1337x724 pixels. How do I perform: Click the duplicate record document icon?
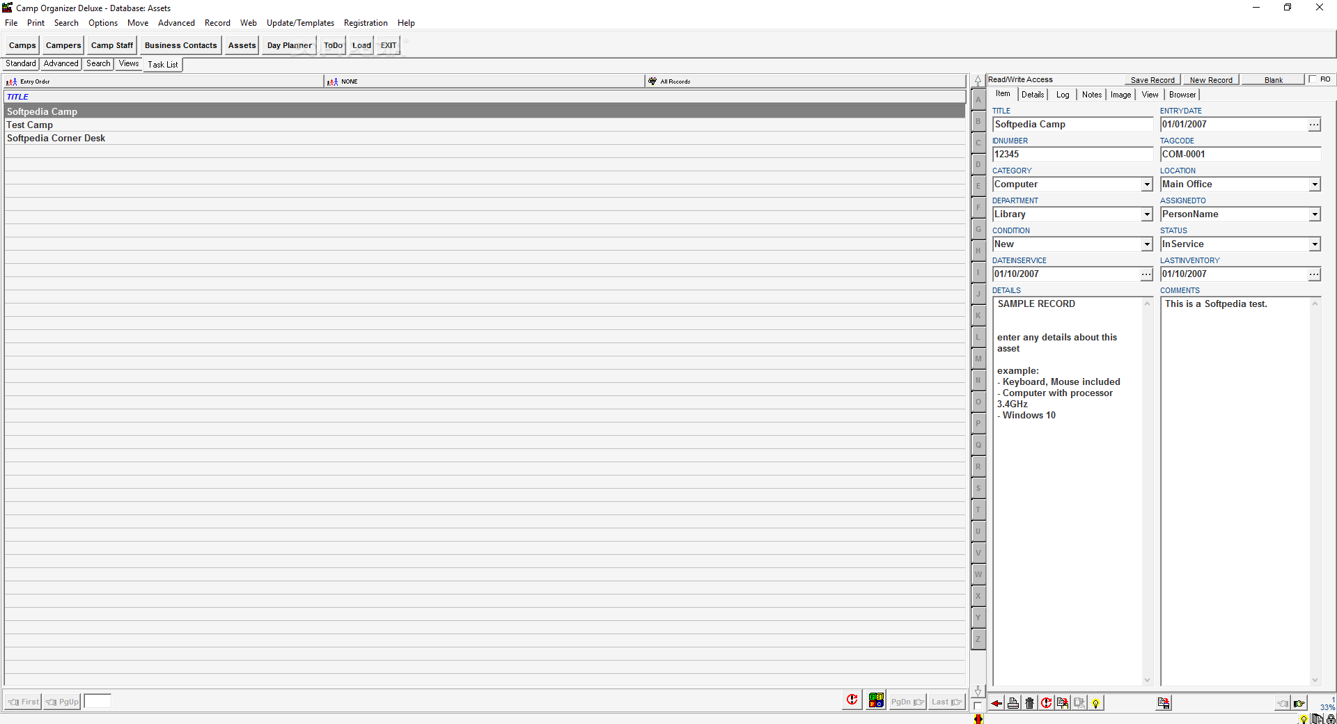1063,703
